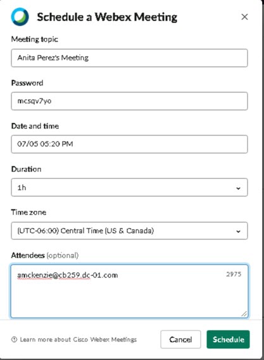Click the Schedule a Webex Meeting title
This screenshot has width=264, height=360.
(x=107, y=17)
